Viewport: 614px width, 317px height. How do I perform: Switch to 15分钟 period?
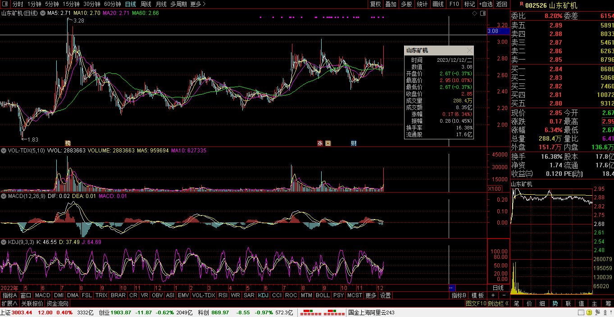coord(71,4)
